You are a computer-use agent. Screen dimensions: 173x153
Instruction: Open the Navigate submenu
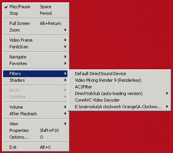(35, 57)
